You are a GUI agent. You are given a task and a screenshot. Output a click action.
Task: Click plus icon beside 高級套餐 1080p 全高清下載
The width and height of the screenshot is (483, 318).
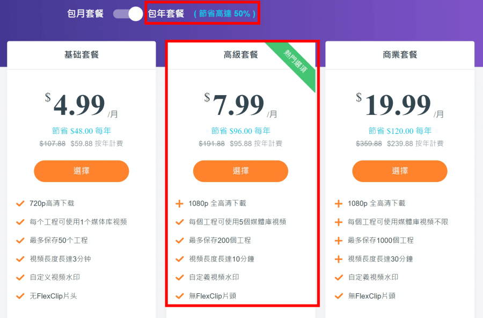179,204
